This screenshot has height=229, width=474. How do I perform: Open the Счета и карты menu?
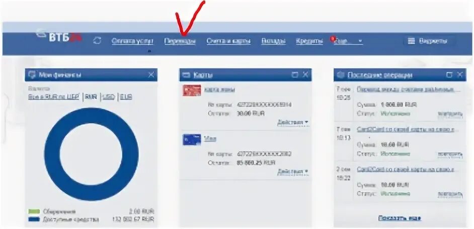pyautogui.click(x=228, y=41)
